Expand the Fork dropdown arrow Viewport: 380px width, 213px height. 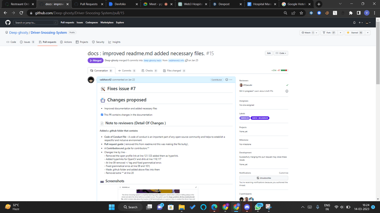[x=340, y=33]
